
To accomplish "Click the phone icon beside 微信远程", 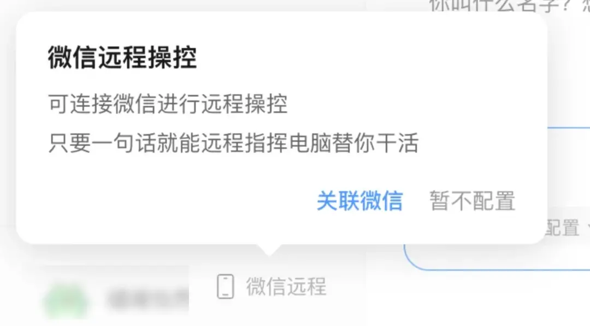I will point(226,287).
